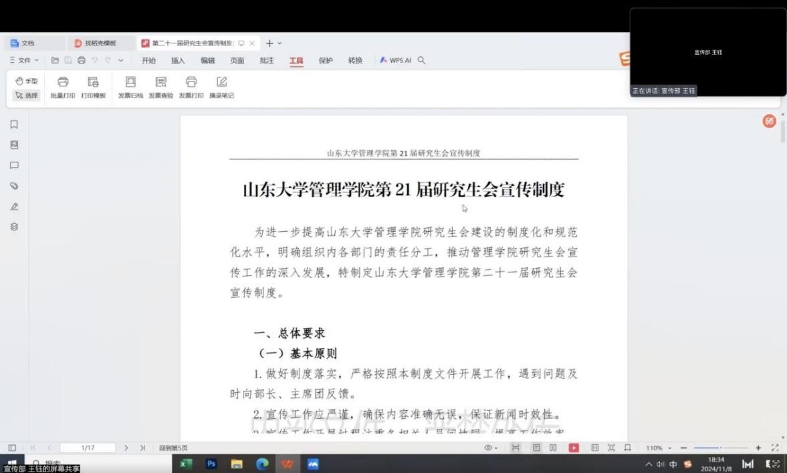Open the 打印模板 print template tool

pos(94,88)
